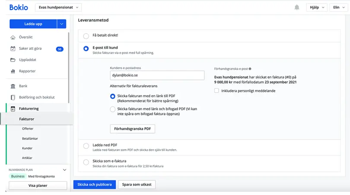Click the Översikt home icon
This screenshot has width=350, height=195.
tap(13, 37)
